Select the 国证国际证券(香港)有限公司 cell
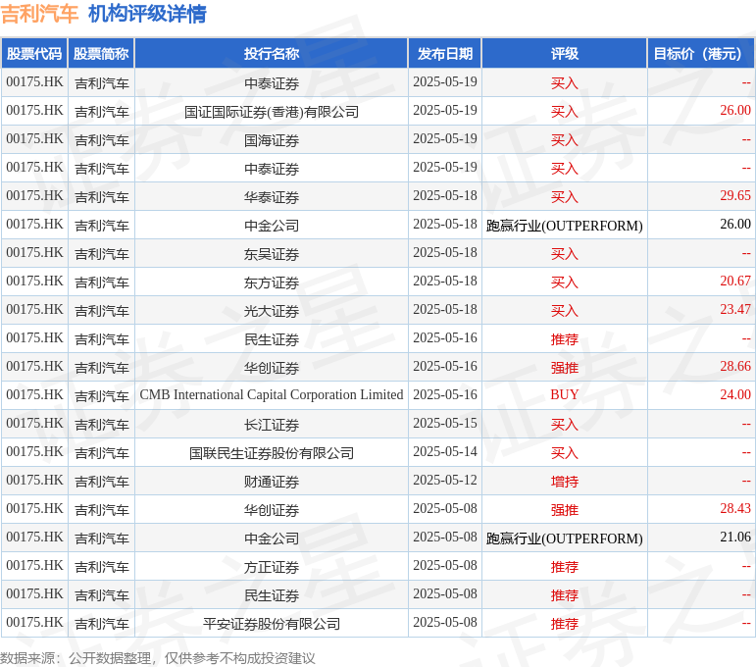 click(x=272, y=112)
